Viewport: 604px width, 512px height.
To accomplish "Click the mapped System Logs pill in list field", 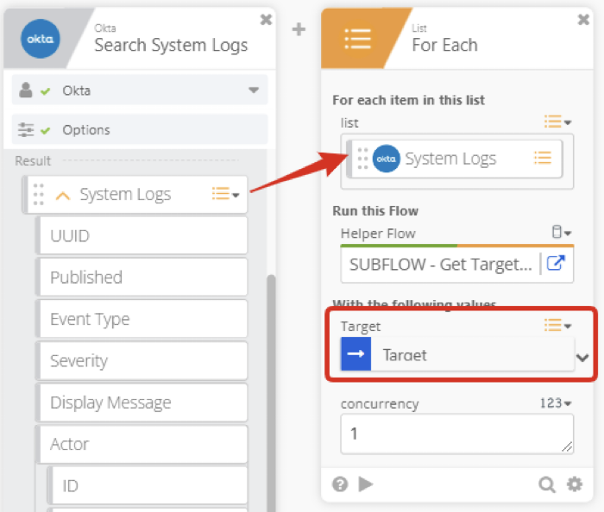I will point(455,159).
